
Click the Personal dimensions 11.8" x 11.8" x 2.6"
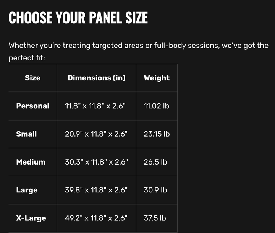[95, 106]
